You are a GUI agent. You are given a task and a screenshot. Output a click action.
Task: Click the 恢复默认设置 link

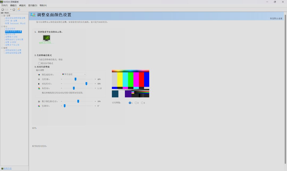pos(276,19)
